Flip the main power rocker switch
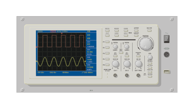This screenshot has width=194, height=109. coord(166,39)
